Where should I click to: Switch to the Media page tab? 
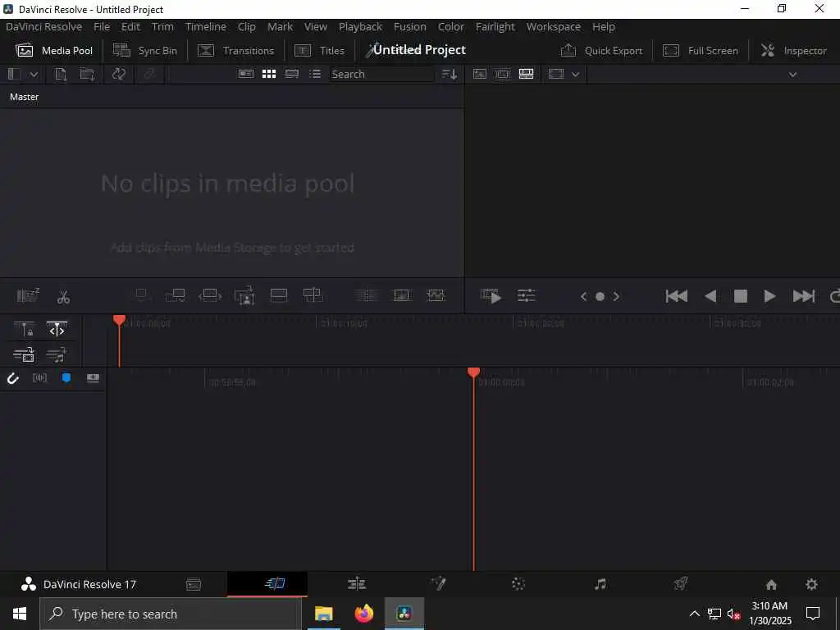pos(194,584)
